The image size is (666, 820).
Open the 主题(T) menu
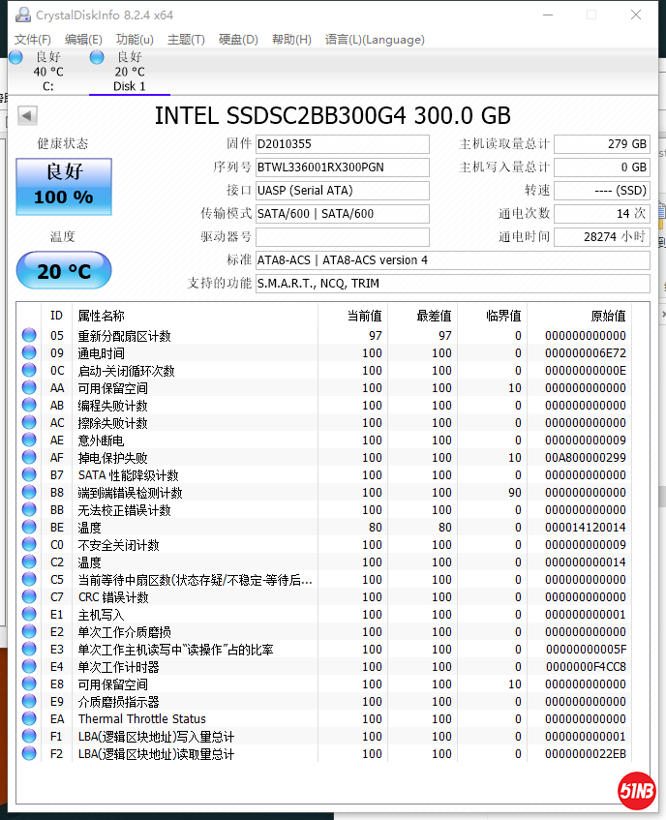186,40
